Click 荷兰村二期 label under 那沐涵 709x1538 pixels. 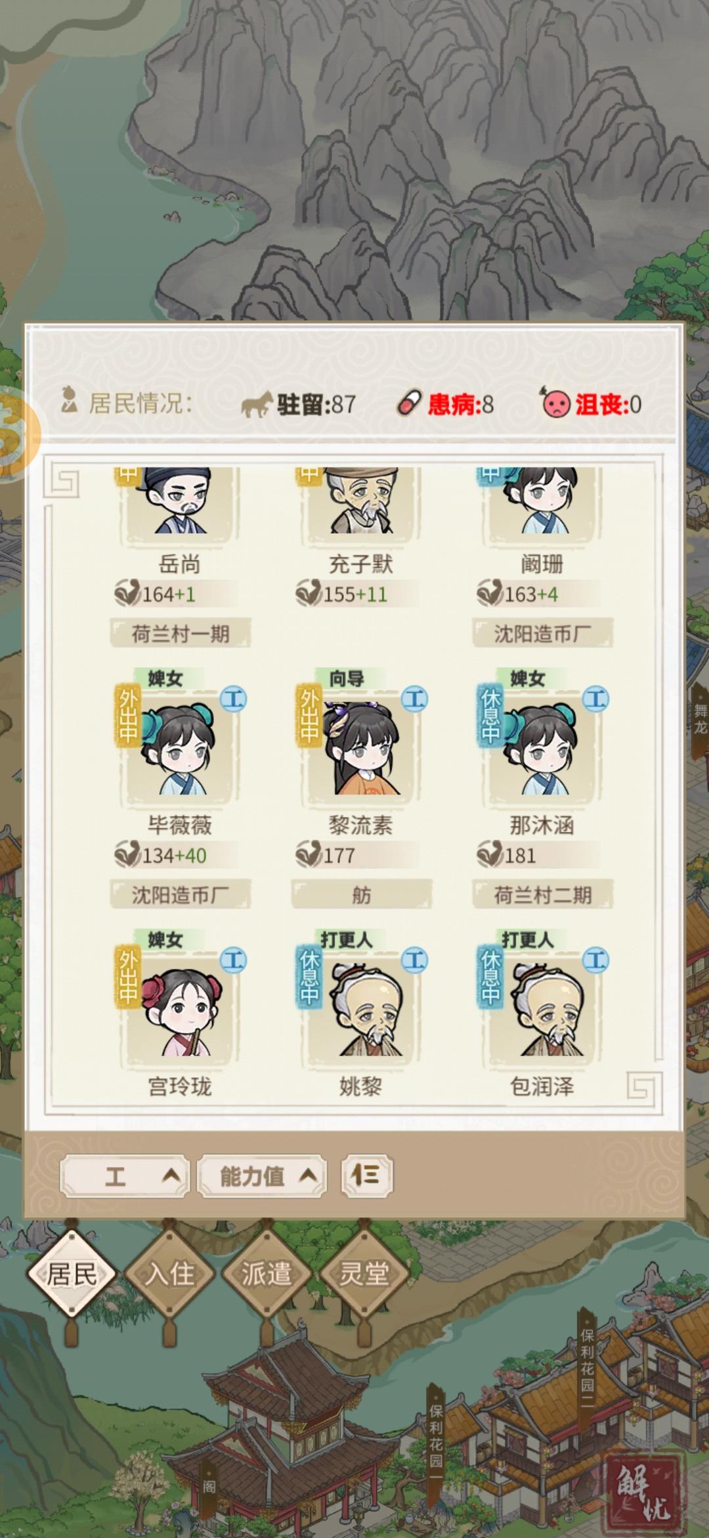543,895
